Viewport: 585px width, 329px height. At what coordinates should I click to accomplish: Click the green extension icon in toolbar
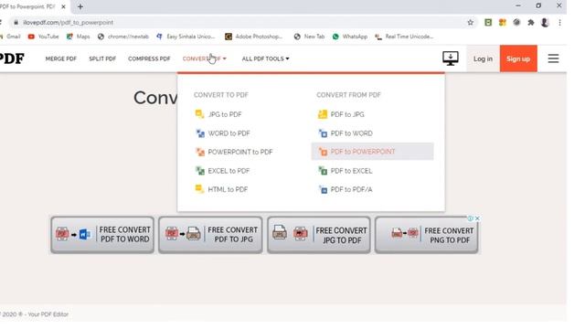pos(488,22)
